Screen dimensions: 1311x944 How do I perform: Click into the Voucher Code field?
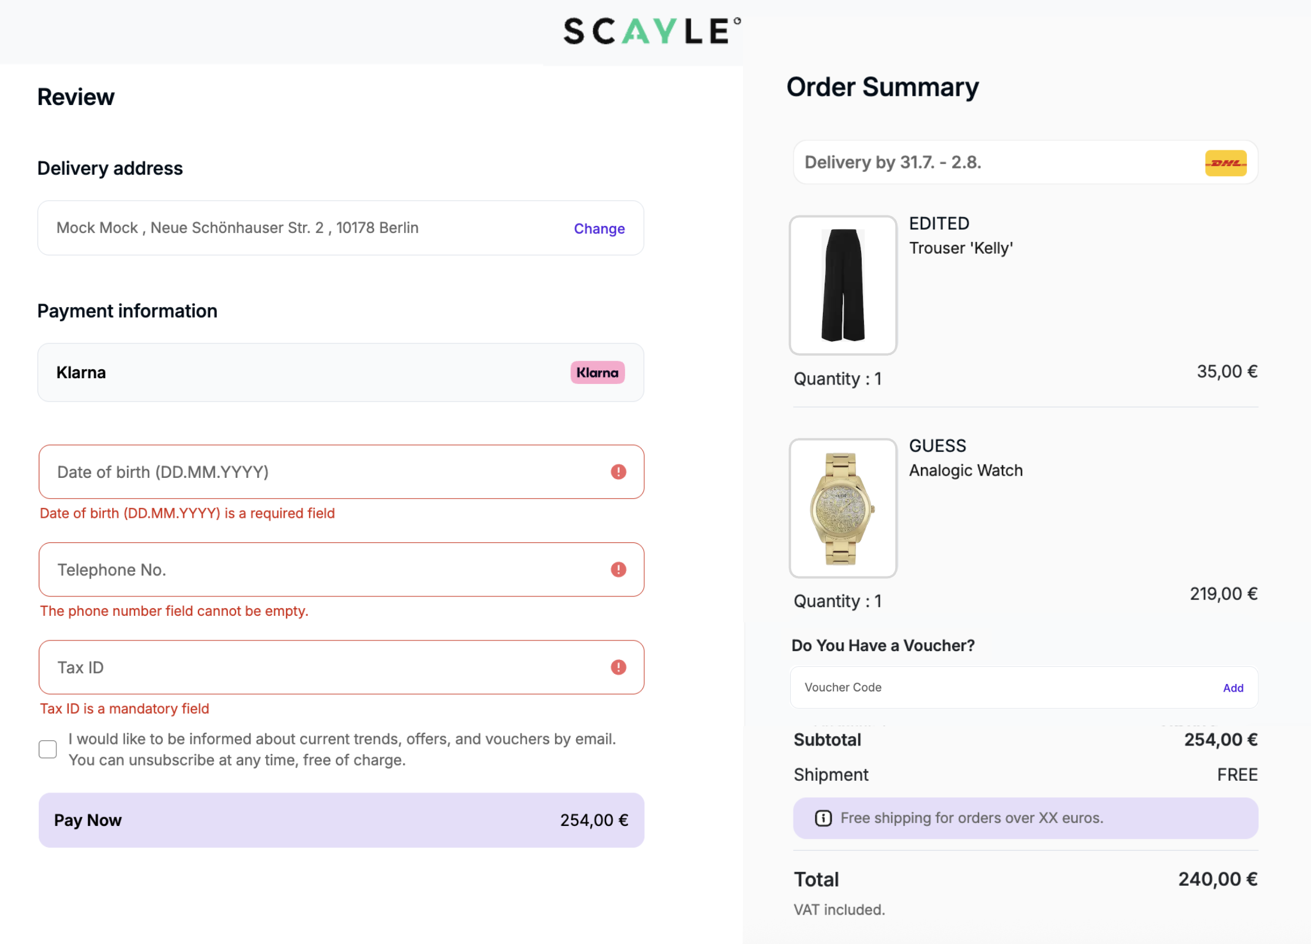coord(999,687)
